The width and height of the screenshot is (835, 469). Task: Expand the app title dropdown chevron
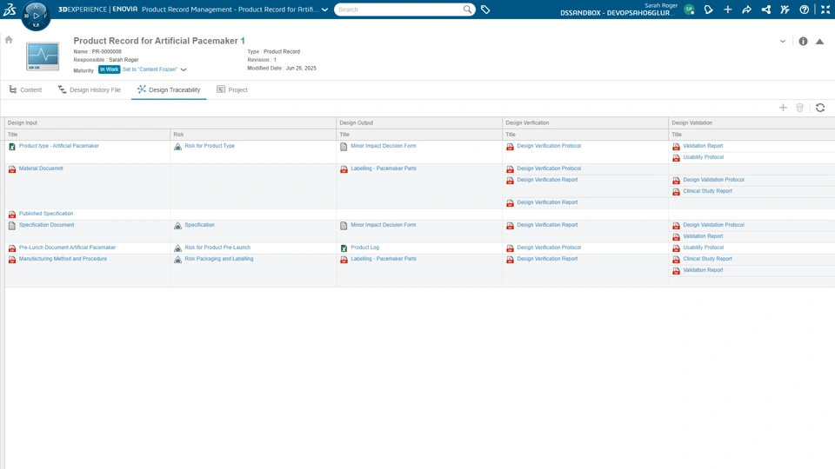(x=325, y=10)
